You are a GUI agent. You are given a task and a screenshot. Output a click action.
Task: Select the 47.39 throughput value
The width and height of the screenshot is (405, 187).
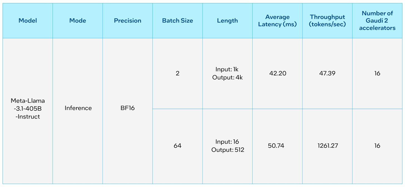[x=327, y=73]
